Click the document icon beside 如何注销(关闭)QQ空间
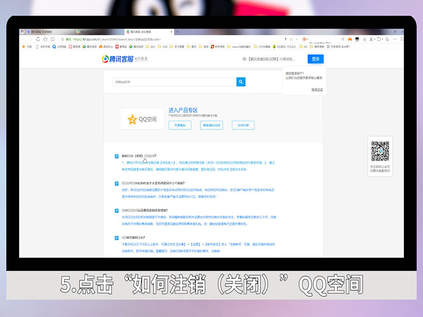The image size is (423, 317). [116, 156]
